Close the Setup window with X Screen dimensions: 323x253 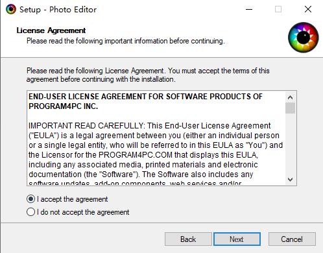(x=308, y=9)
